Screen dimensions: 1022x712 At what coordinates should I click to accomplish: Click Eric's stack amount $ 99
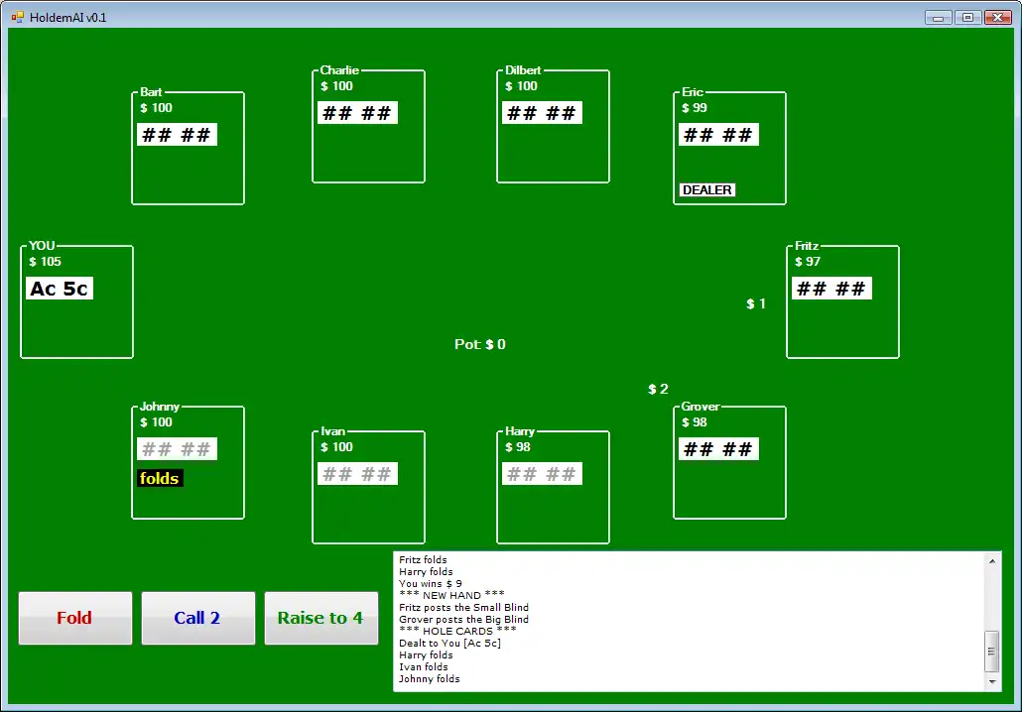(x=695, y=107)
